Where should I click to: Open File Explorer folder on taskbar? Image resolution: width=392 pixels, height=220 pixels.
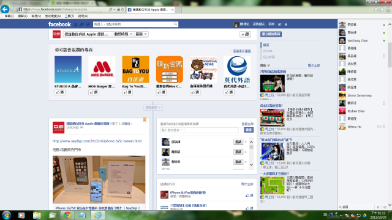(x=37, y=215)
